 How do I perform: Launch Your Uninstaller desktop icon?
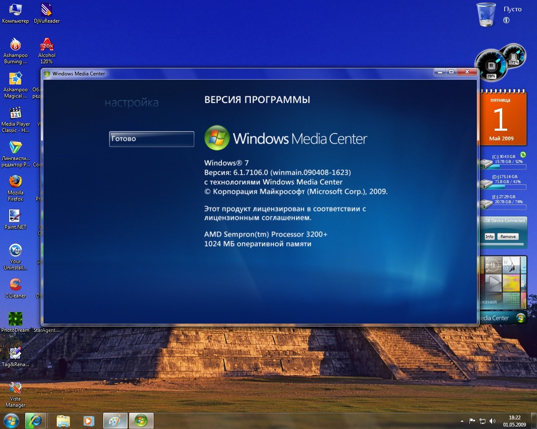click(16, 257)
